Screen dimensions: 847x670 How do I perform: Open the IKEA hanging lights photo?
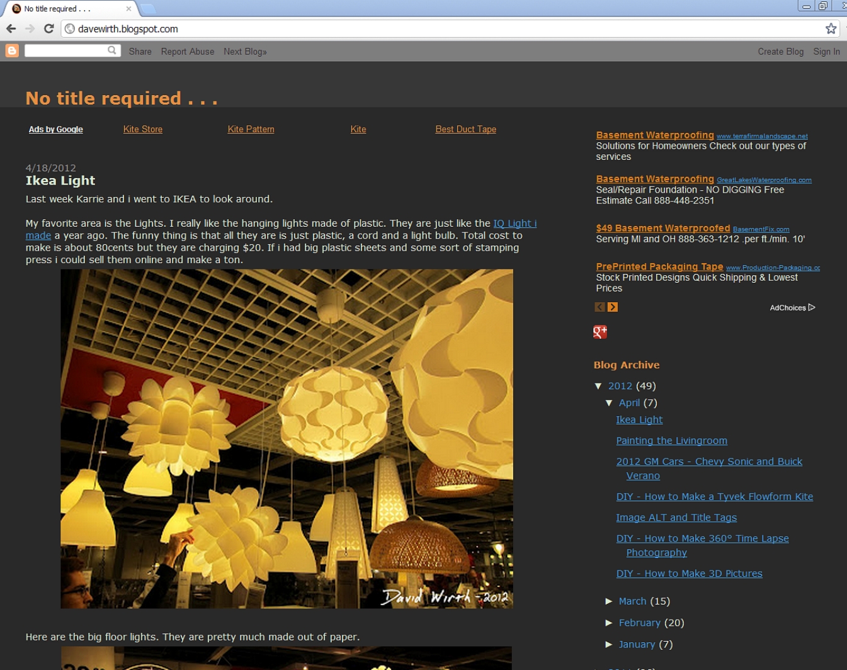pos(287,439)
